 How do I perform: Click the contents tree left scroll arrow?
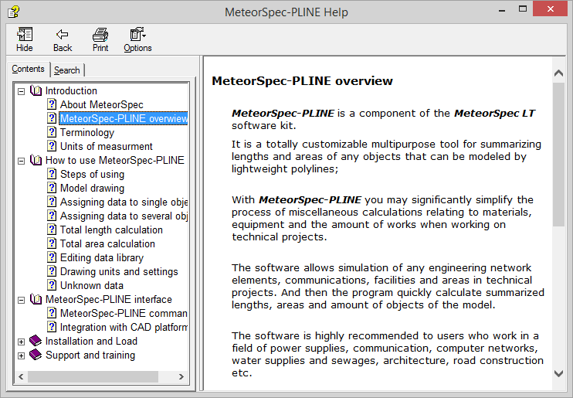21,376
